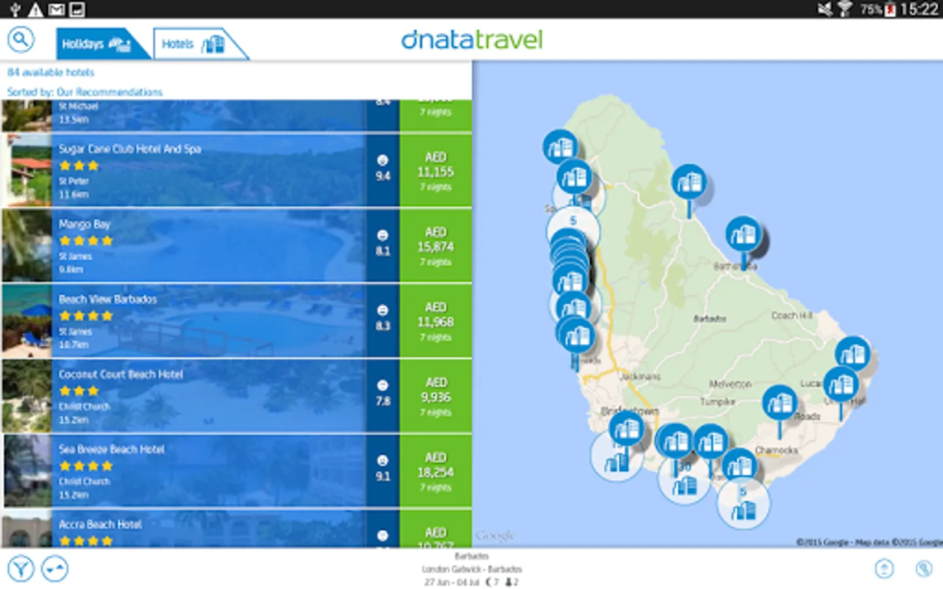
Task: Open the south coast cluster marked 5
Action: pyautogui.click(x=743, y=503)
